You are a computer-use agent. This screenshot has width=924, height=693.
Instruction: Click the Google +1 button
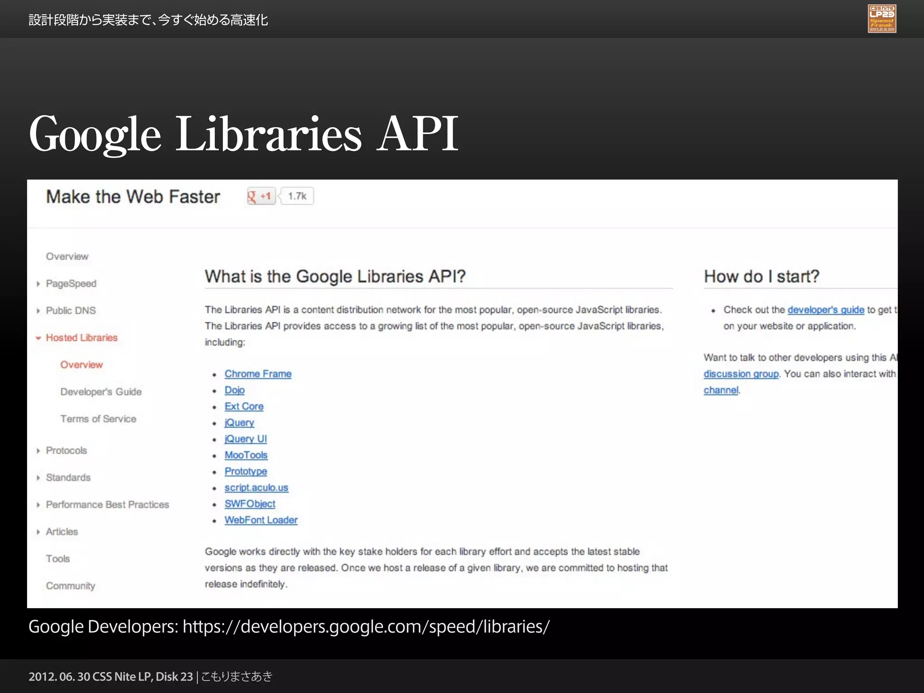pyautogui.click(x=261, y=196)
